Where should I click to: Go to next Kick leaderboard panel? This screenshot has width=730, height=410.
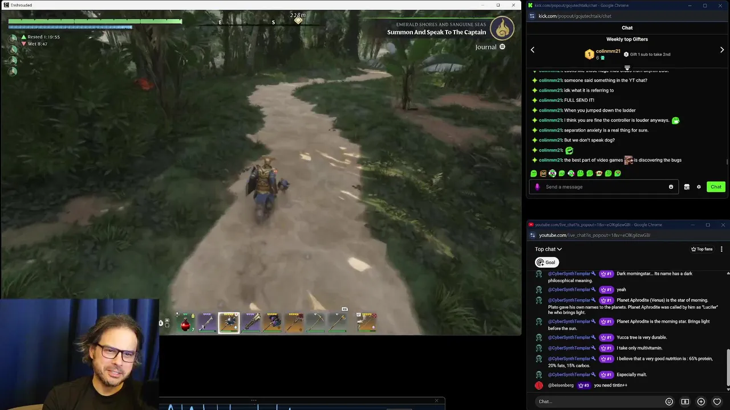point(722,50)
